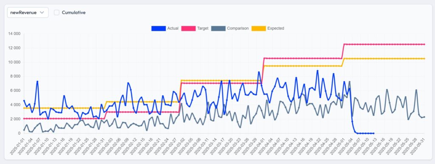Click the chevron arrow beside newRevenue

(x=42, y=12)
